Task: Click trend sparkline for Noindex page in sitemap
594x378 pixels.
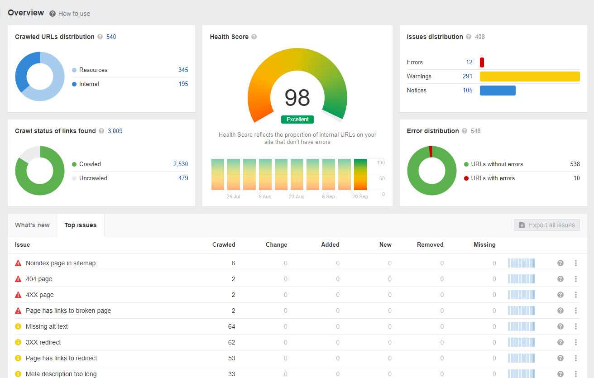Action: pos(521,263)
